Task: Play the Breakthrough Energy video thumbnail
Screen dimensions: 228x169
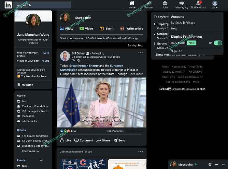Action: pyautogui.click(x=102, y=102)
